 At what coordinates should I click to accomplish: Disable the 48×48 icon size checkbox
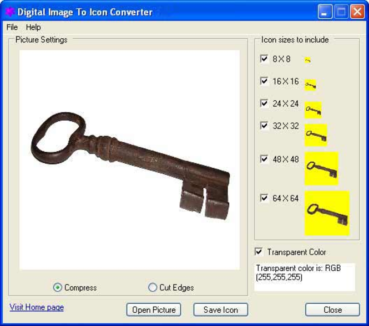tap(264, 159)
